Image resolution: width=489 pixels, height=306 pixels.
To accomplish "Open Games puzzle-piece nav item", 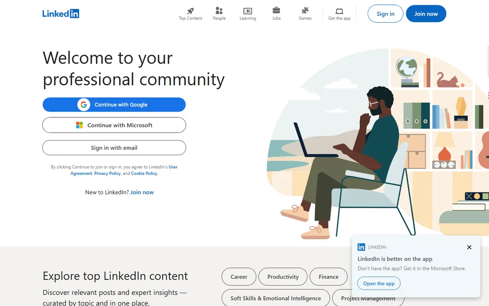I will (x=305, y=14).
